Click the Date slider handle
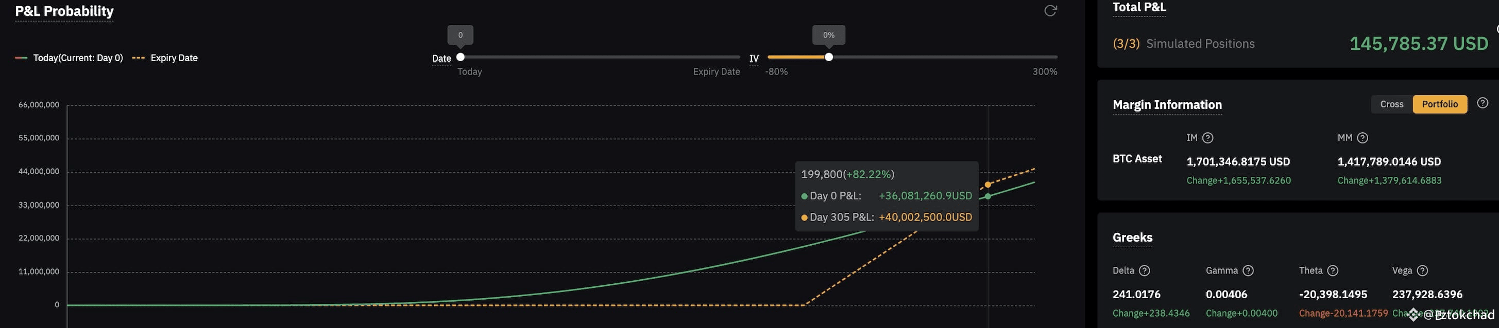 (461, 57)
